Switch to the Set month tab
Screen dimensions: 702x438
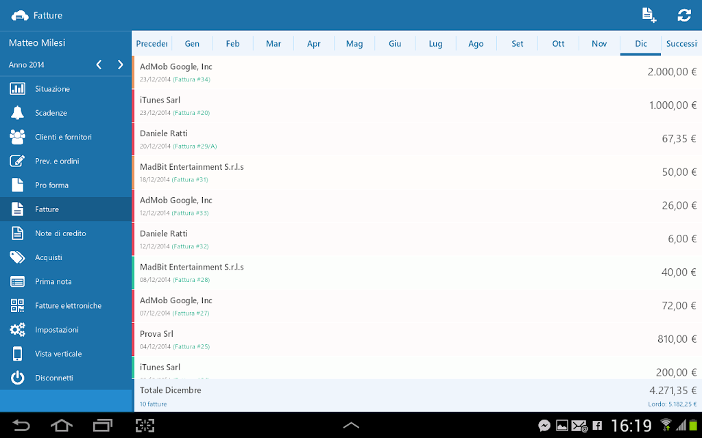[517, 43]
